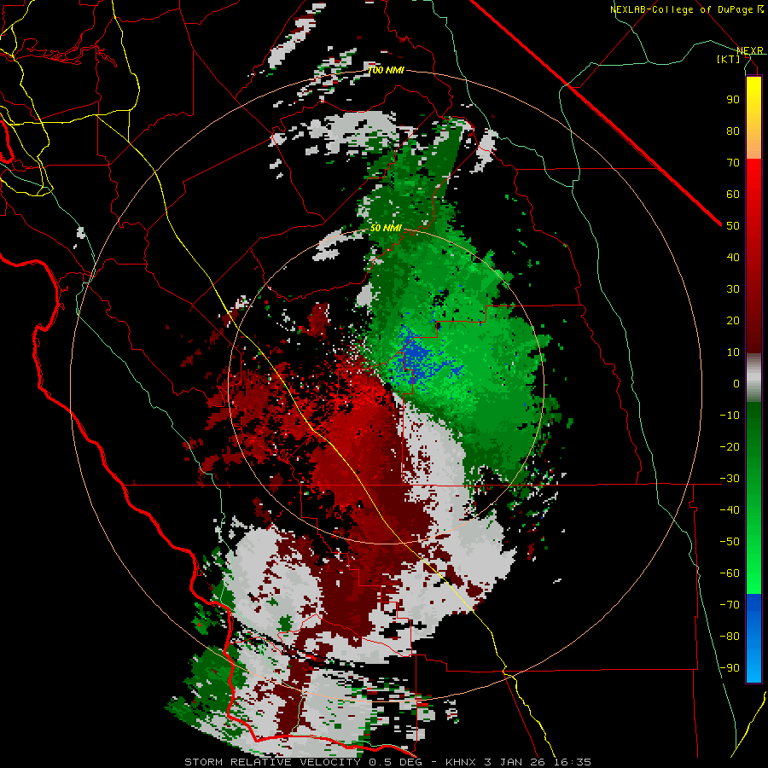Click the 80 value on the velocity scale
768x768 pixels.
tap(733, 131)
